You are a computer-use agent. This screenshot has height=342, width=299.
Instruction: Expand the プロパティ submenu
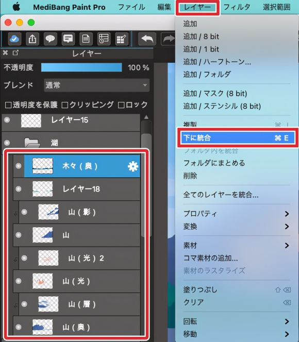[287, 214]
